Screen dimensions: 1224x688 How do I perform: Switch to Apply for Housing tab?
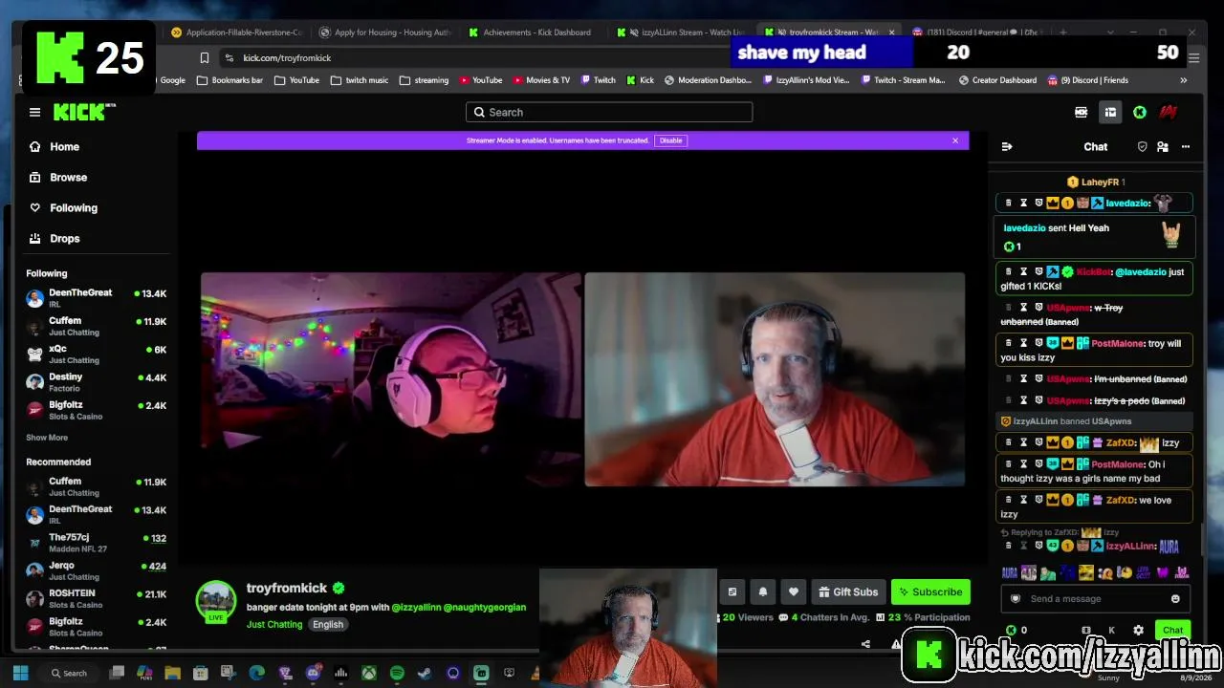pos(385,32)
